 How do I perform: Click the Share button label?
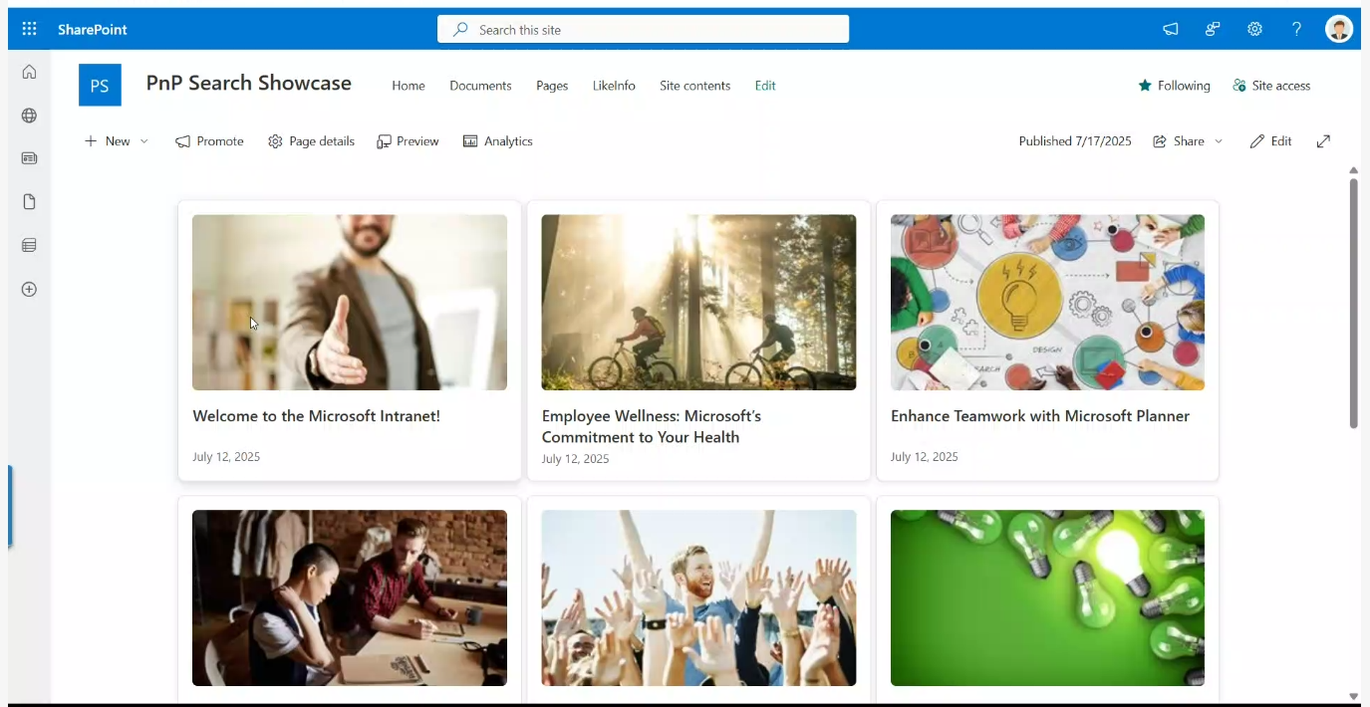click(1189, 141)
